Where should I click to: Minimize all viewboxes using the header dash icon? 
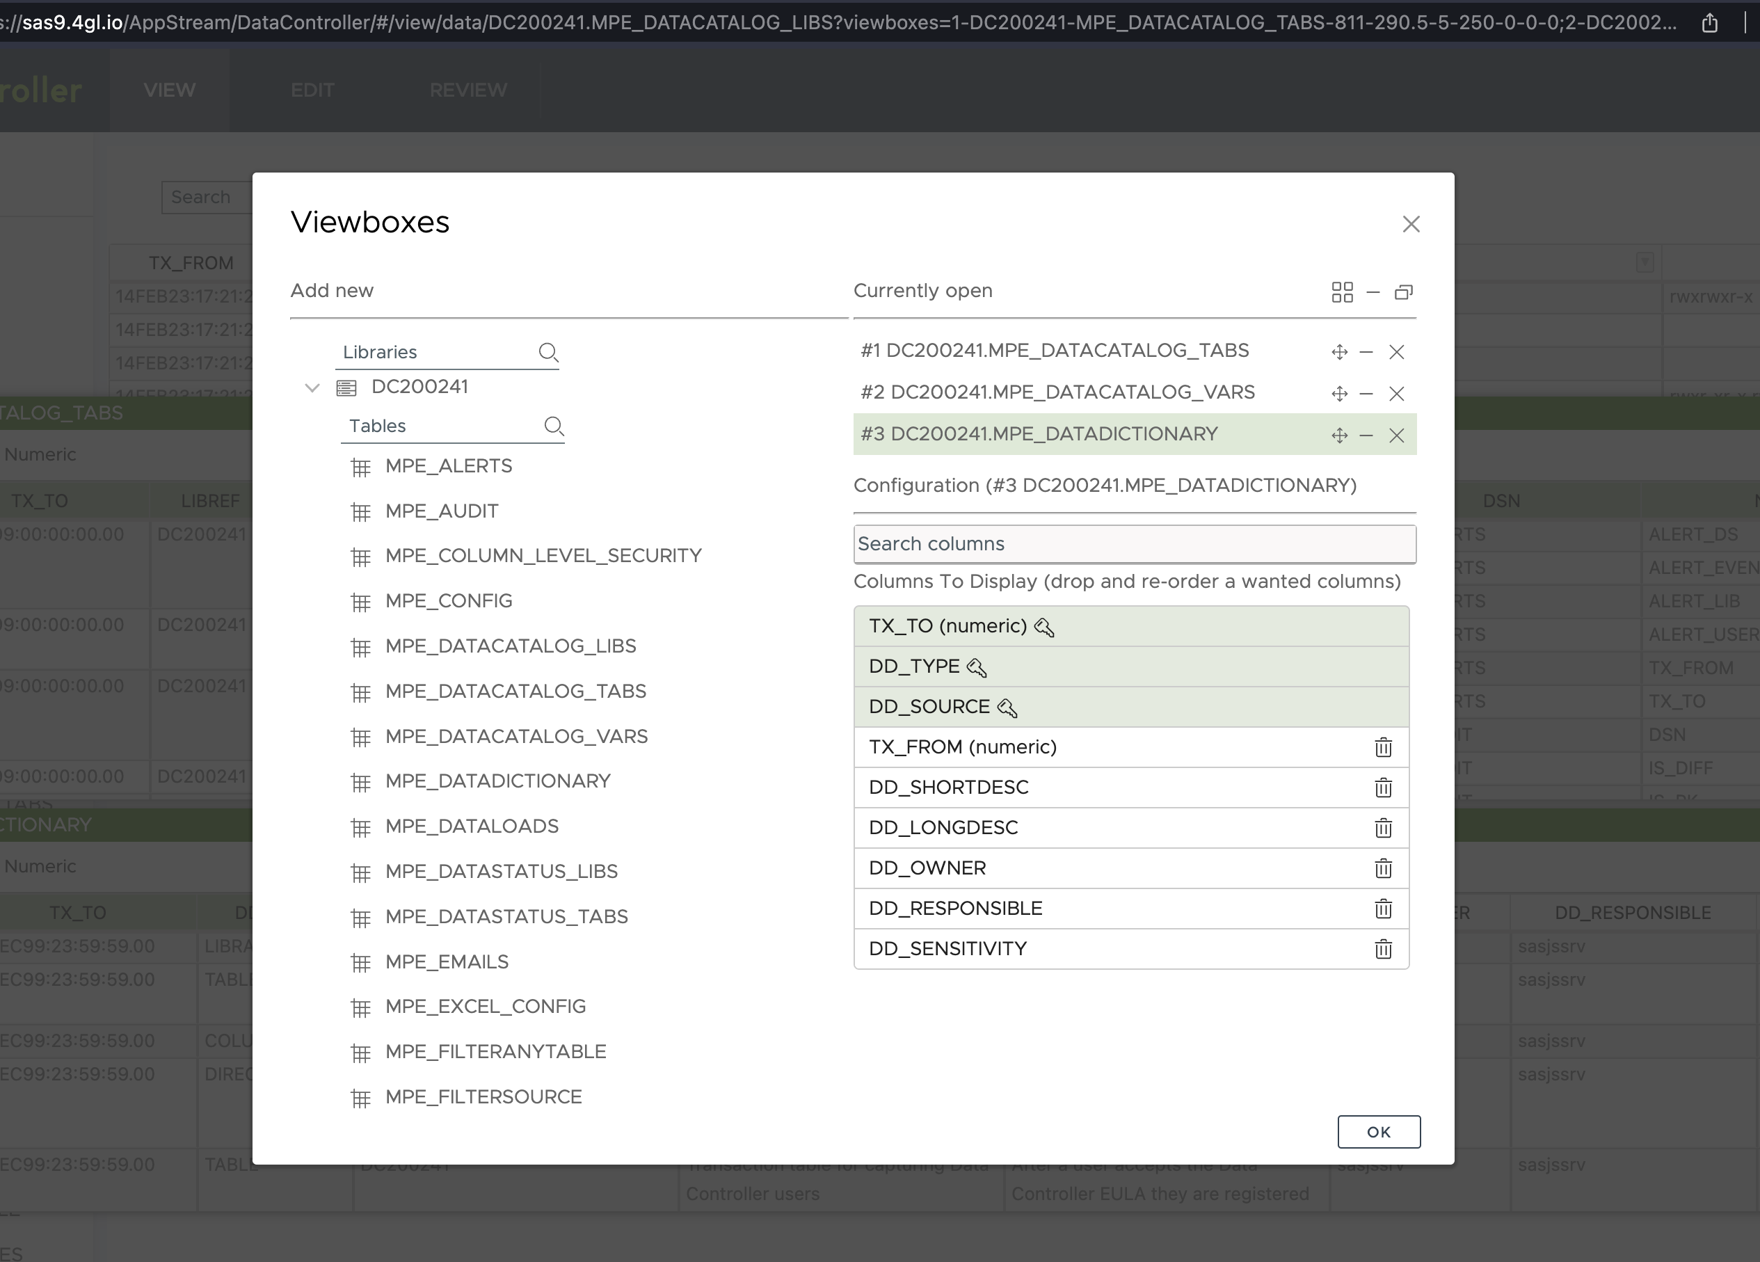[1373, 291]
